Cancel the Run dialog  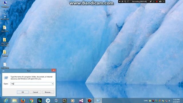click(35, 92)
